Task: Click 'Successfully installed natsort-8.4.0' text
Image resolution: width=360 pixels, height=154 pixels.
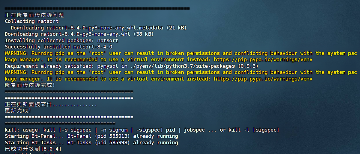Action: coord(59,47)
